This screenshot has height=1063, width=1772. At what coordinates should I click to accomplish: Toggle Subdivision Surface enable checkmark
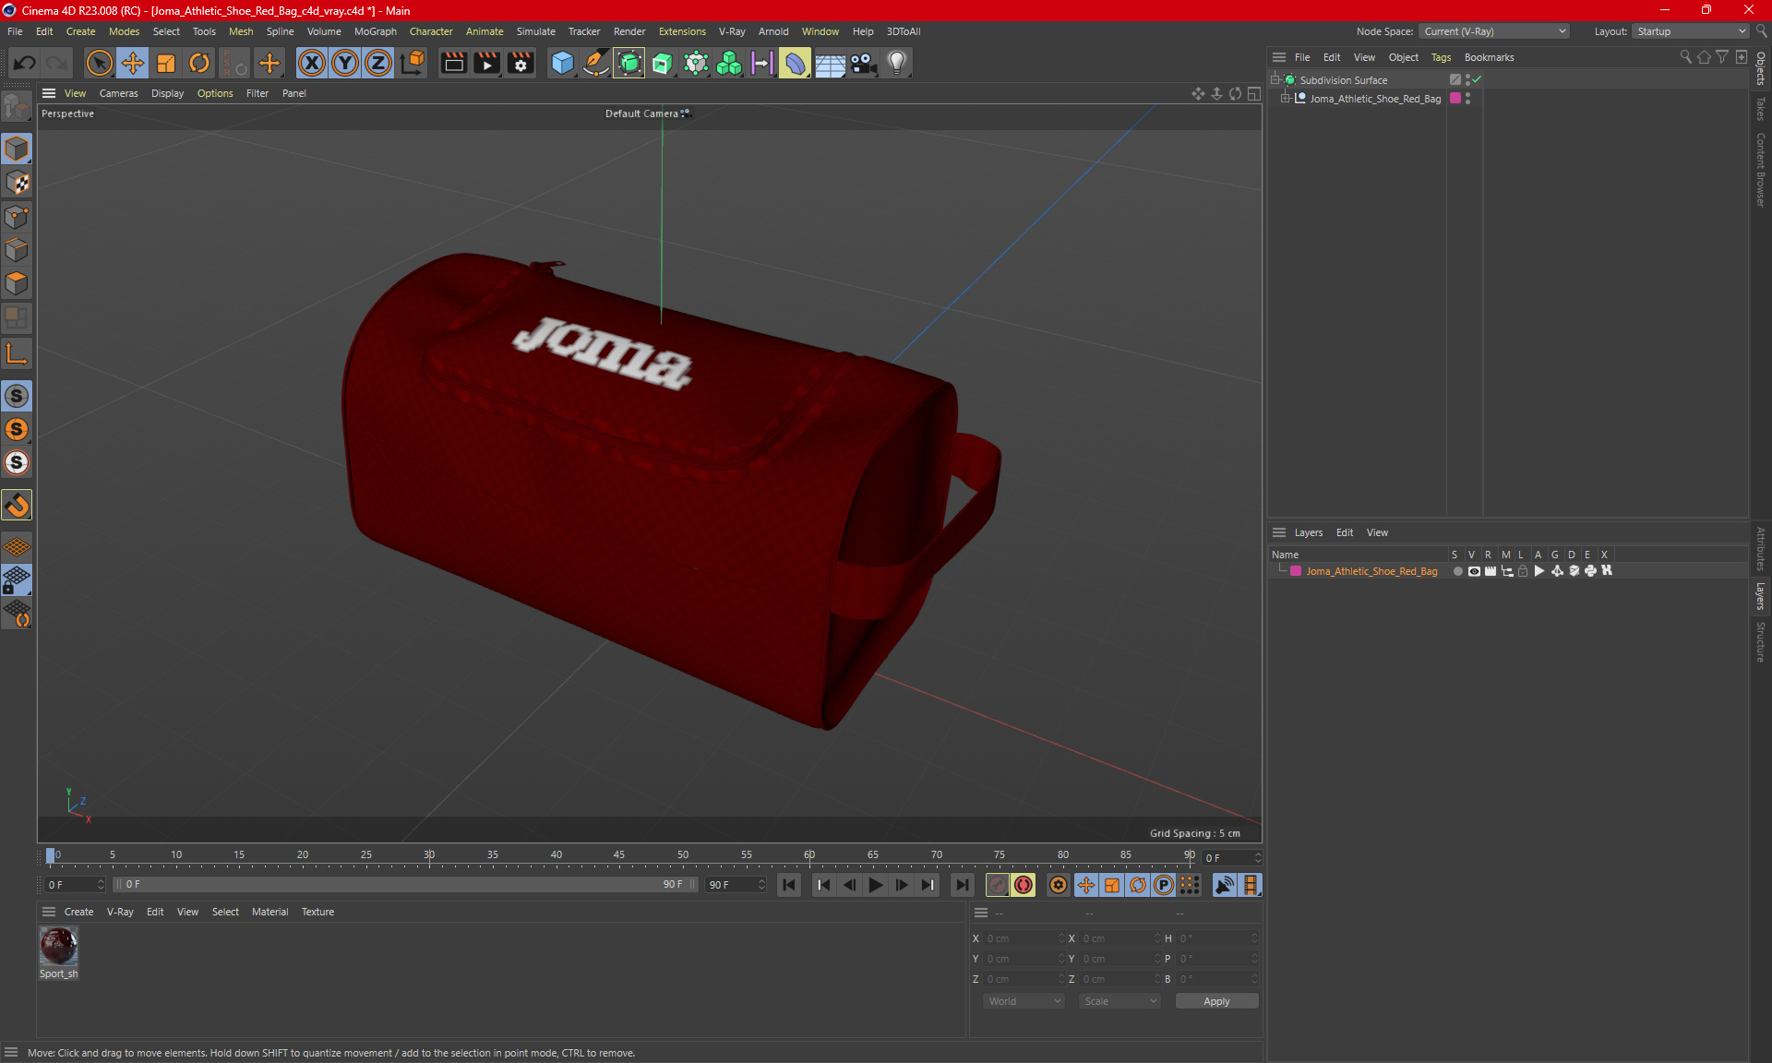click(x=1478, y=79)
